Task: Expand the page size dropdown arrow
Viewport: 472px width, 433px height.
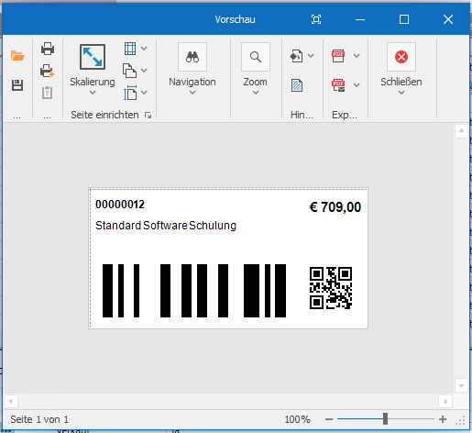Action: pos(144,93)
